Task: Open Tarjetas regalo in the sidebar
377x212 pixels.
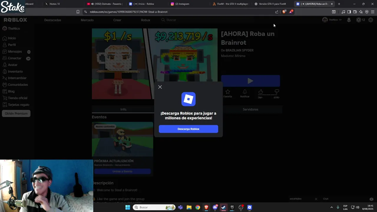Action: 16,105
